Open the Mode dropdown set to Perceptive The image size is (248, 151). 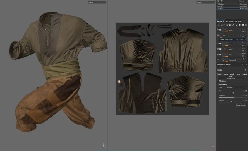pyautogui.click(x=236, y=87)
